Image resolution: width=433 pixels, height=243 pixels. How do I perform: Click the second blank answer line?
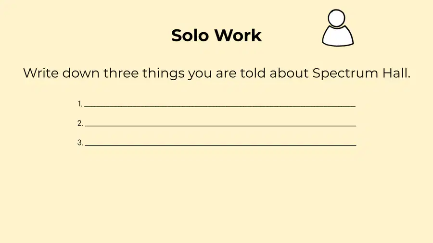point(220,125)
